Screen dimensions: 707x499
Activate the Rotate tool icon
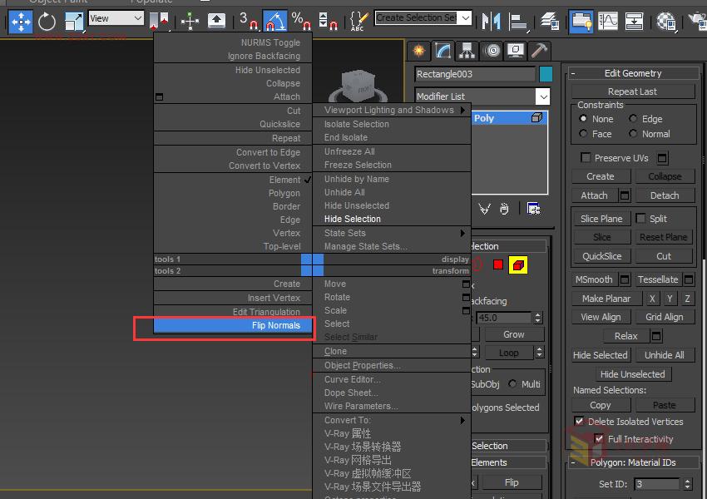[47, 21]
